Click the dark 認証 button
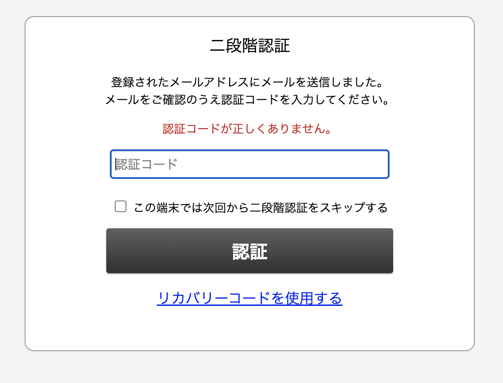 pyautogui.click(x=250, y=251)
